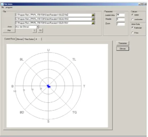This screenshot has width=148, height=137.
Task: Open browse icon for the .RAV file path
Action: tap(93, 23)
